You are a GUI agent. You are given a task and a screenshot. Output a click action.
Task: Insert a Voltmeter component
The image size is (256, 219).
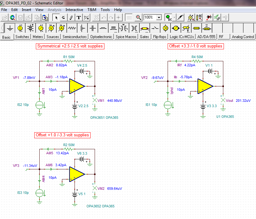[x=51, y=28]
